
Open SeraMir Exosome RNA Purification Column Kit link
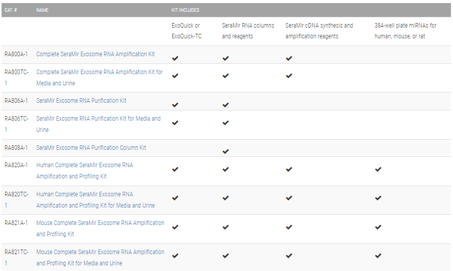point(91,148)
